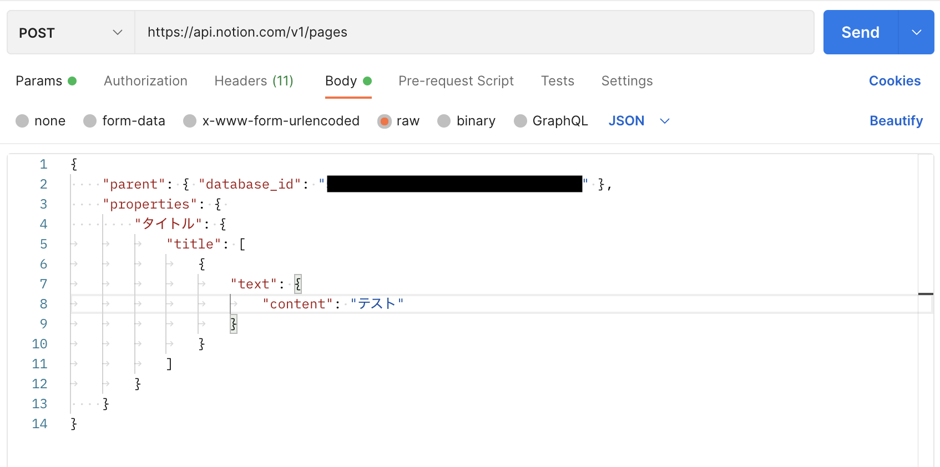The width and height of the screenshot is (940, 467).
Task: Click the editor vertical scrollbar track
Action: 925,311
